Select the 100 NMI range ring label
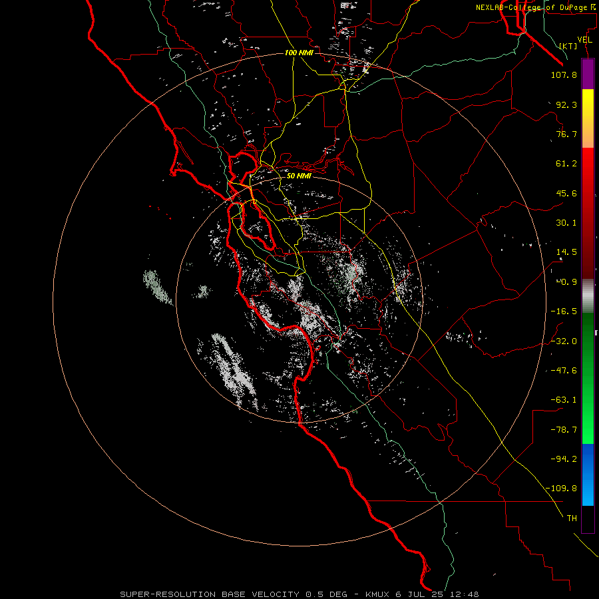 click(x=299, y=53)
